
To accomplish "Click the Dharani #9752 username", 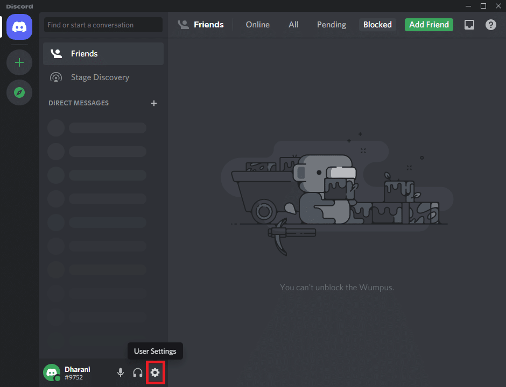I will [x=78, y=373].
